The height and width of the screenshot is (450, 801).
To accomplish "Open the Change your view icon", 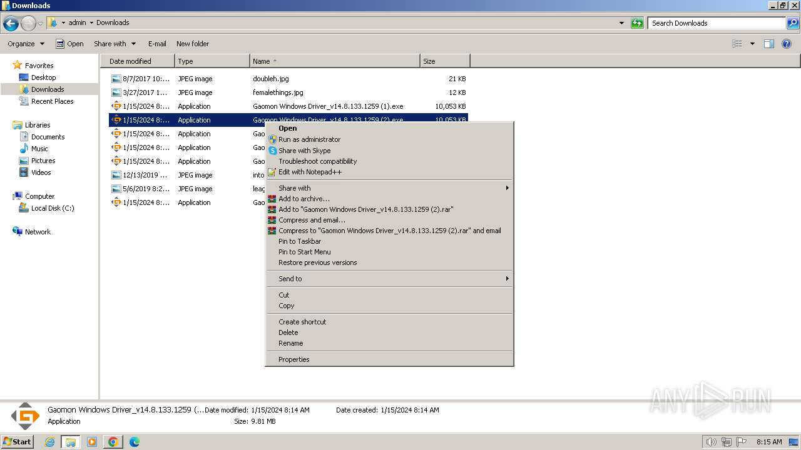I will click(x=737, y=44).
